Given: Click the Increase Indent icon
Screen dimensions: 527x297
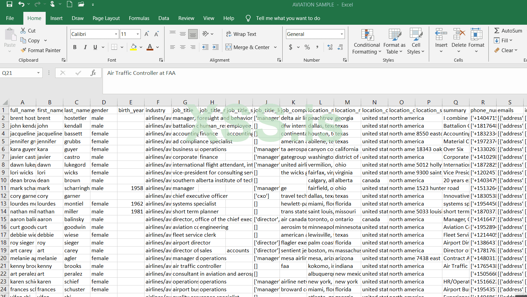Looking at the screenshot, I should 216,47.
